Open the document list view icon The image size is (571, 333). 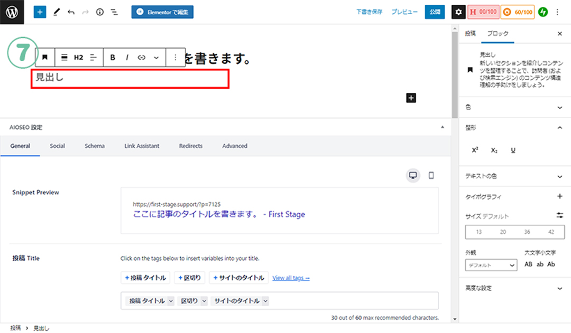pos(114,12)
